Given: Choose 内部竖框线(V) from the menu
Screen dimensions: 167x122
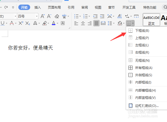Looking at the screenshot, I should point(147,97).
